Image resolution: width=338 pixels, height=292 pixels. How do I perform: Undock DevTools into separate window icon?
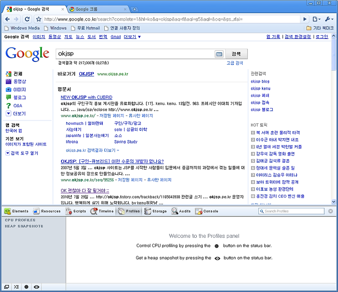7,287
